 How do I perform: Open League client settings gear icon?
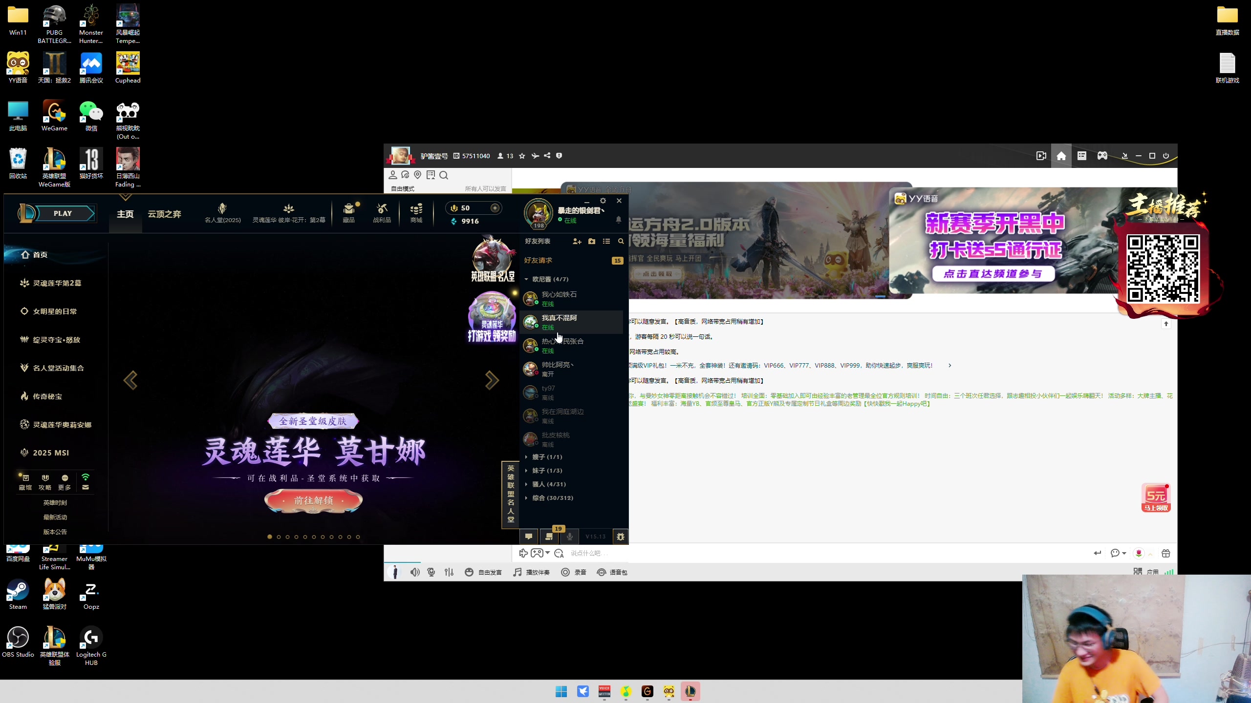[x=603, y=201]
